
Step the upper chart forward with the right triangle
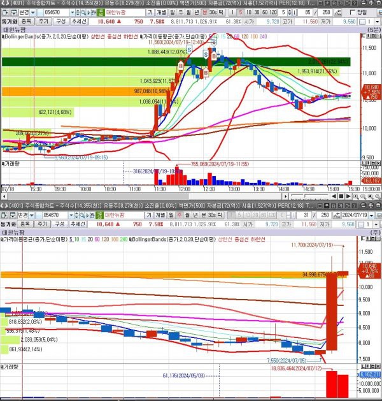pyautogui.click(x=348, y=196)
